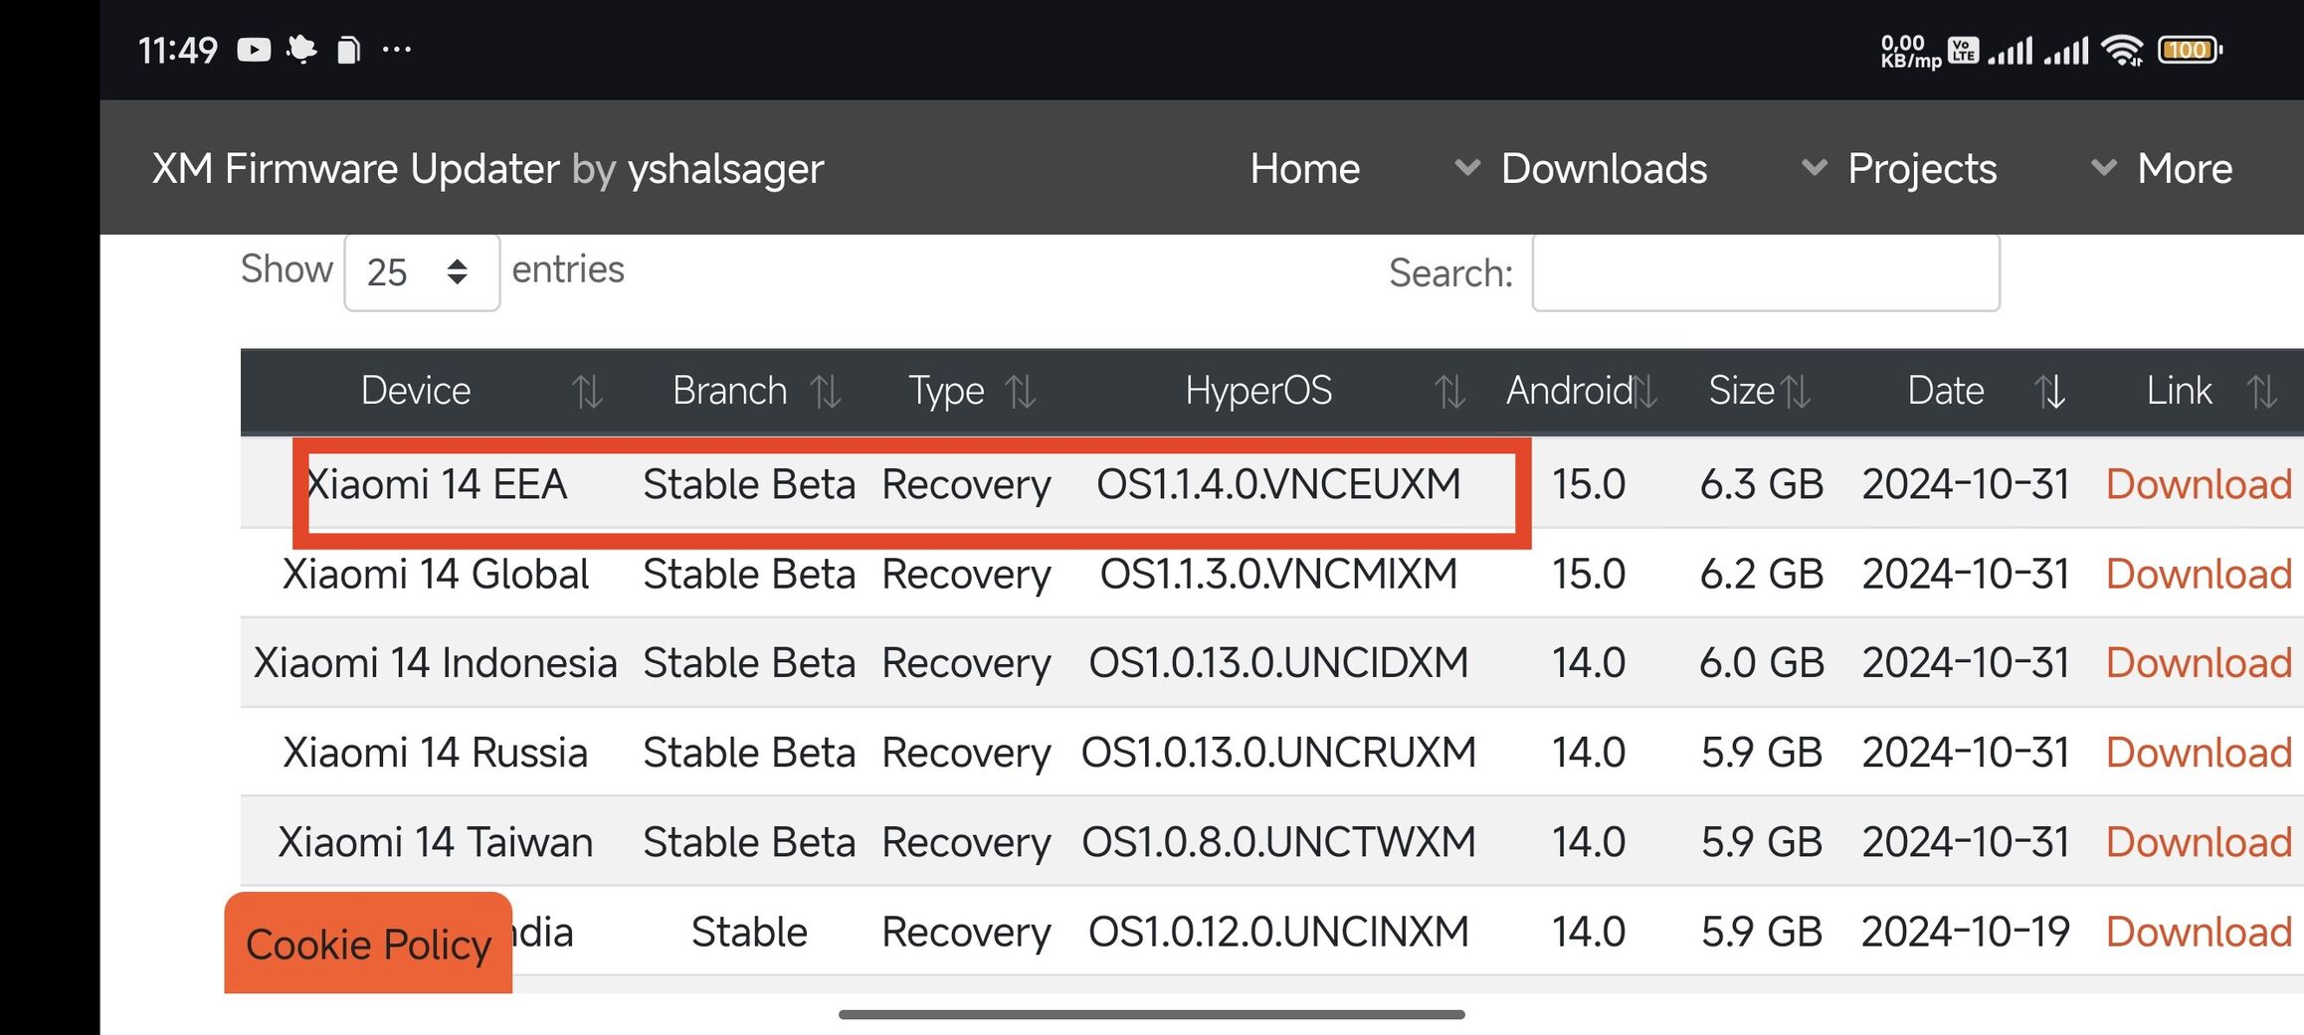This screenshot has width=2304, height=1035.
Task: Go to Home page
Action: click(x=1304, y=169)
